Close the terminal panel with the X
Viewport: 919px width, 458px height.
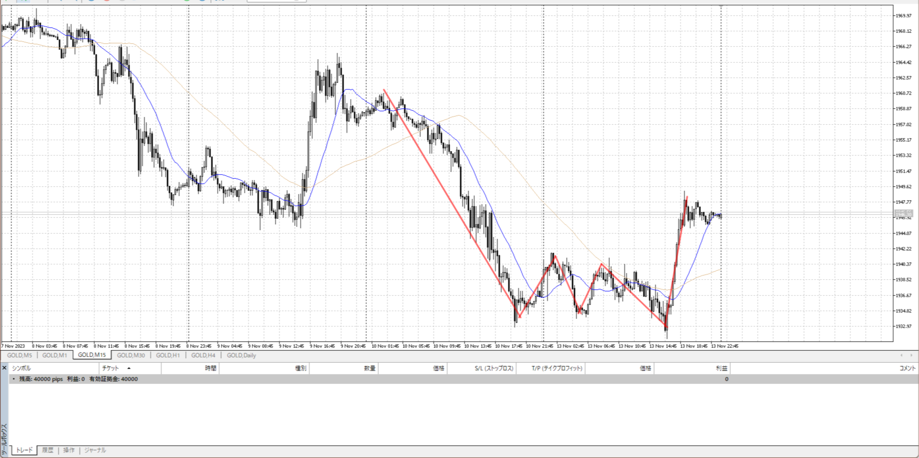point(4,368)
